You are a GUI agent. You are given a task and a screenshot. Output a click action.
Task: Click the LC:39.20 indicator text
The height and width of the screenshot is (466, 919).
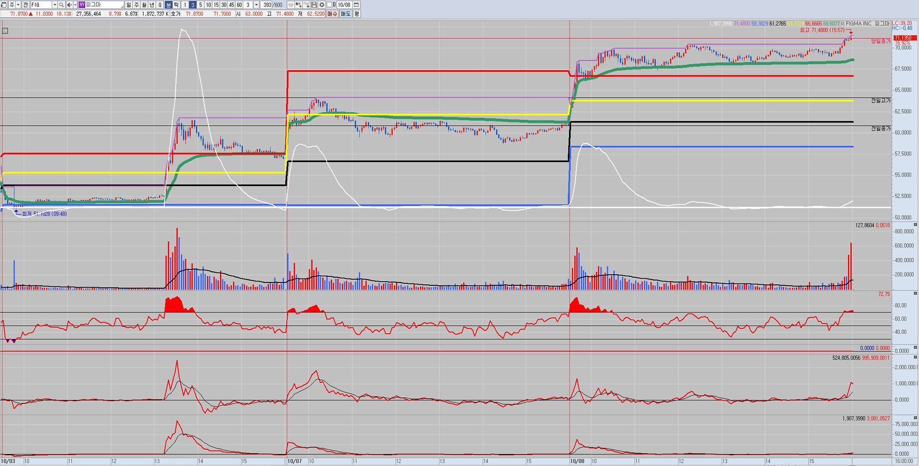(902, 23)
